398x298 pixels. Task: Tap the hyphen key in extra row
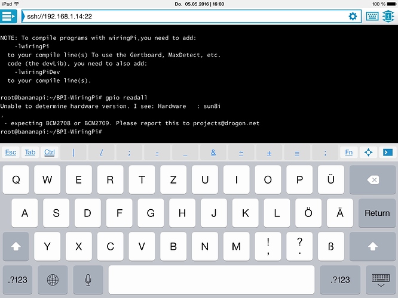[x=157, y=153]
